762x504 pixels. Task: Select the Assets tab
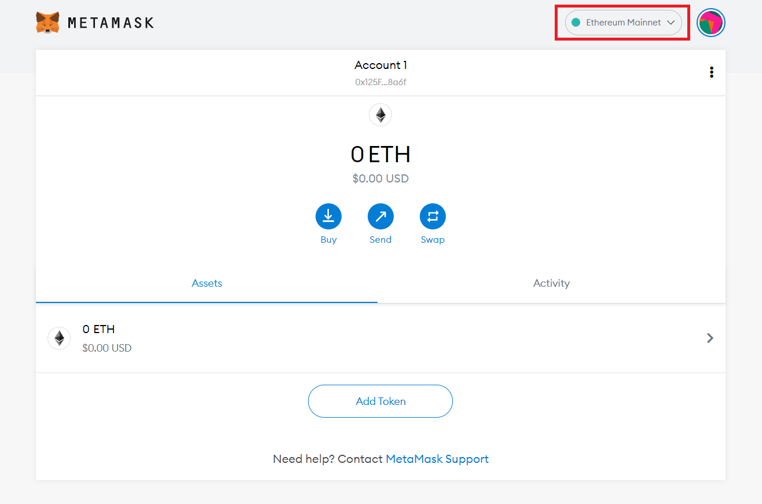point(207,283)
